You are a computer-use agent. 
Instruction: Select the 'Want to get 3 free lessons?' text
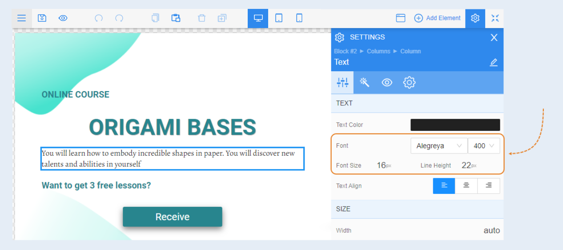coord(96,185)
